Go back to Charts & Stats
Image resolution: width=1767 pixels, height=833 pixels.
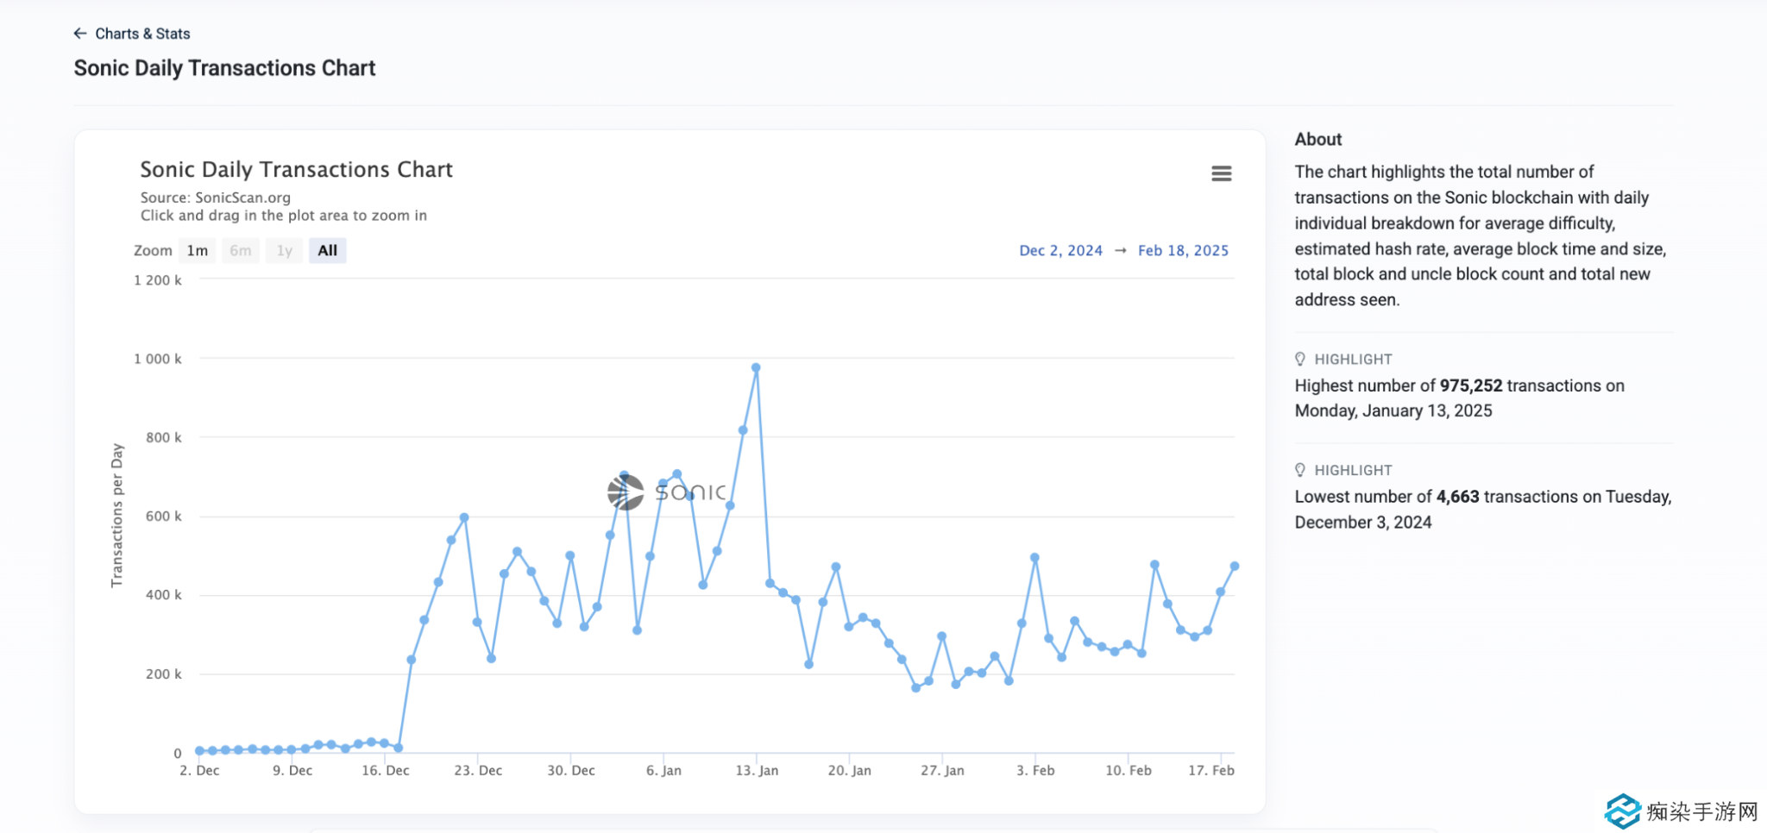(x=142, y=34)
